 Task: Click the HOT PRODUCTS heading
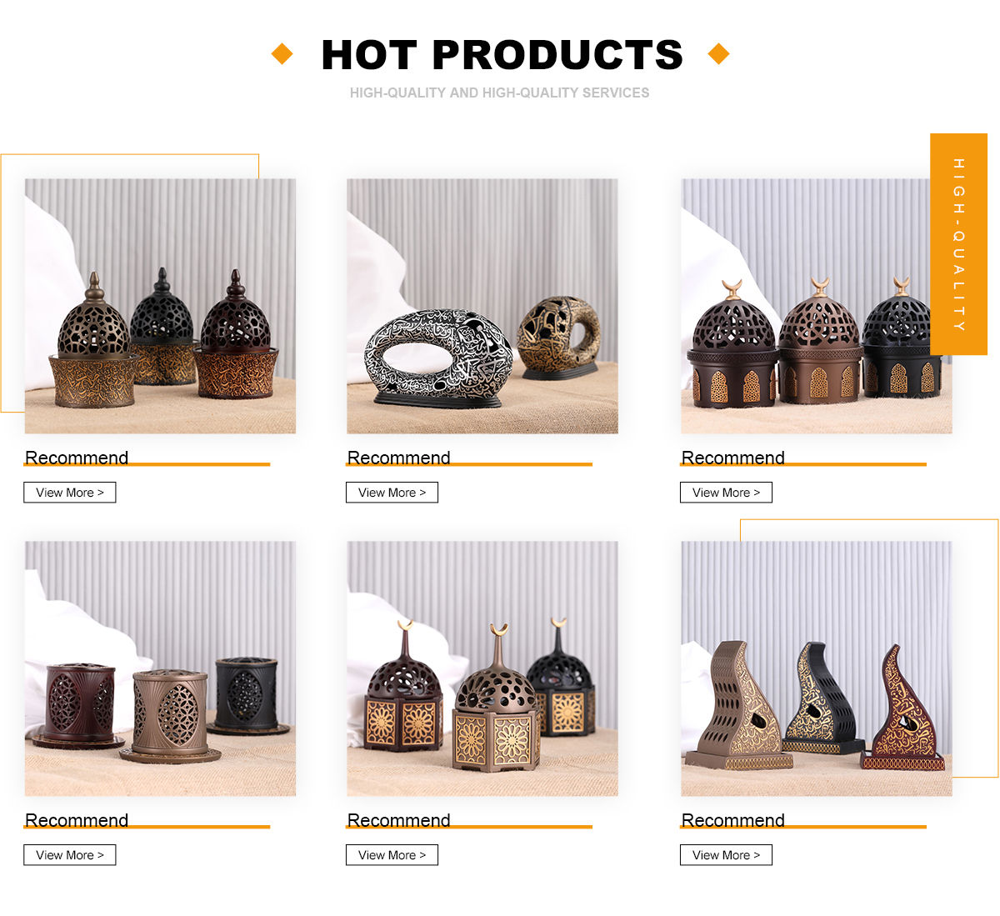tap(502, 55)
